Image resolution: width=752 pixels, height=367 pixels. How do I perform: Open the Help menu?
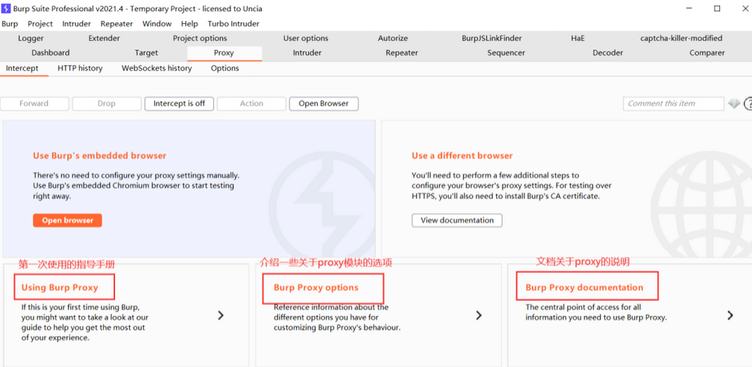click(x=189, y=24)
